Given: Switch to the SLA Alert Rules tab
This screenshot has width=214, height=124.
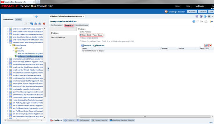Looking at the screenshot, I should pos(82,25).
